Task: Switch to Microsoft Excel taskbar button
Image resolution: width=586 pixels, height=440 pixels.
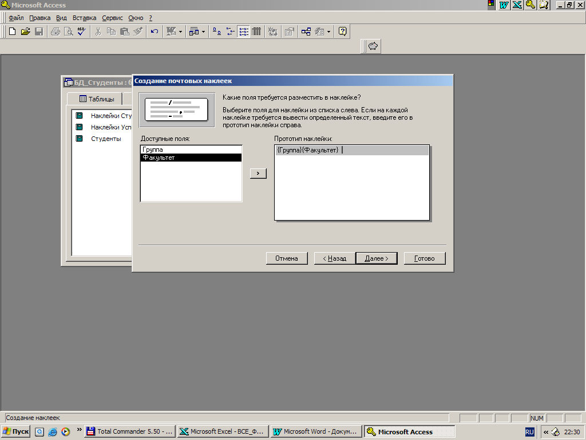Action: pyautogui.click(x=223, y=432)
